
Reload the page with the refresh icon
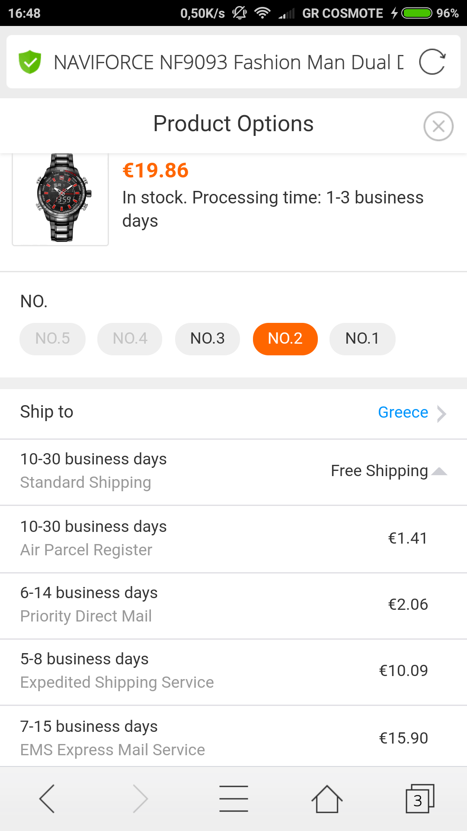pos(432,62)
